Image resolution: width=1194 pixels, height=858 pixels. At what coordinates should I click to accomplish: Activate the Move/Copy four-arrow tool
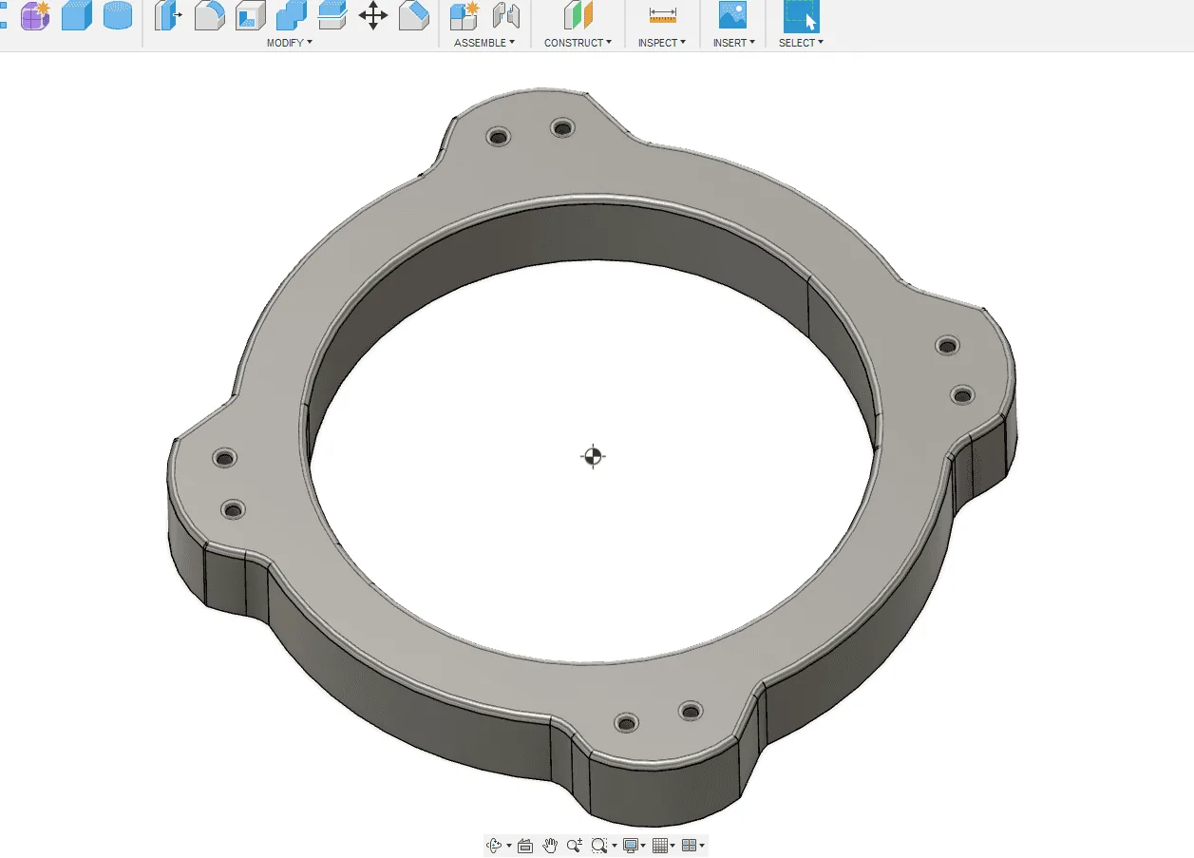click(372, 15)
